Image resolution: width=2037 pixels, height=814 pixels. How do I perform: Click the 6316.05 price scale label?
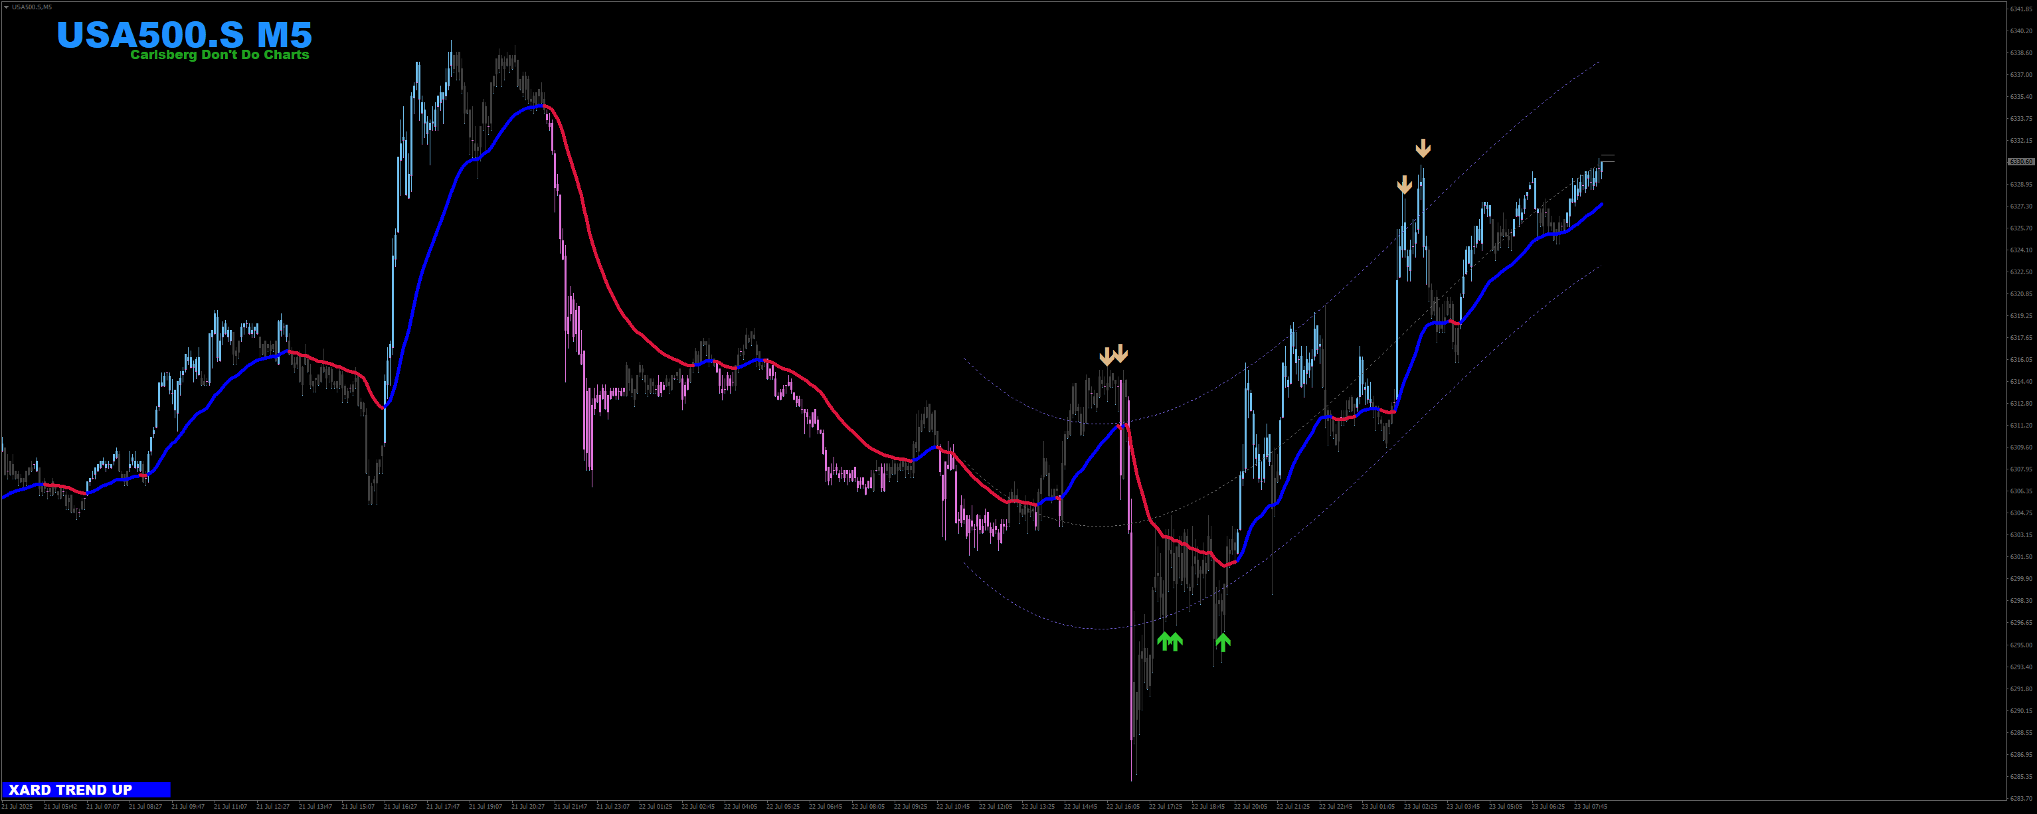click(x=2020, y=360)
